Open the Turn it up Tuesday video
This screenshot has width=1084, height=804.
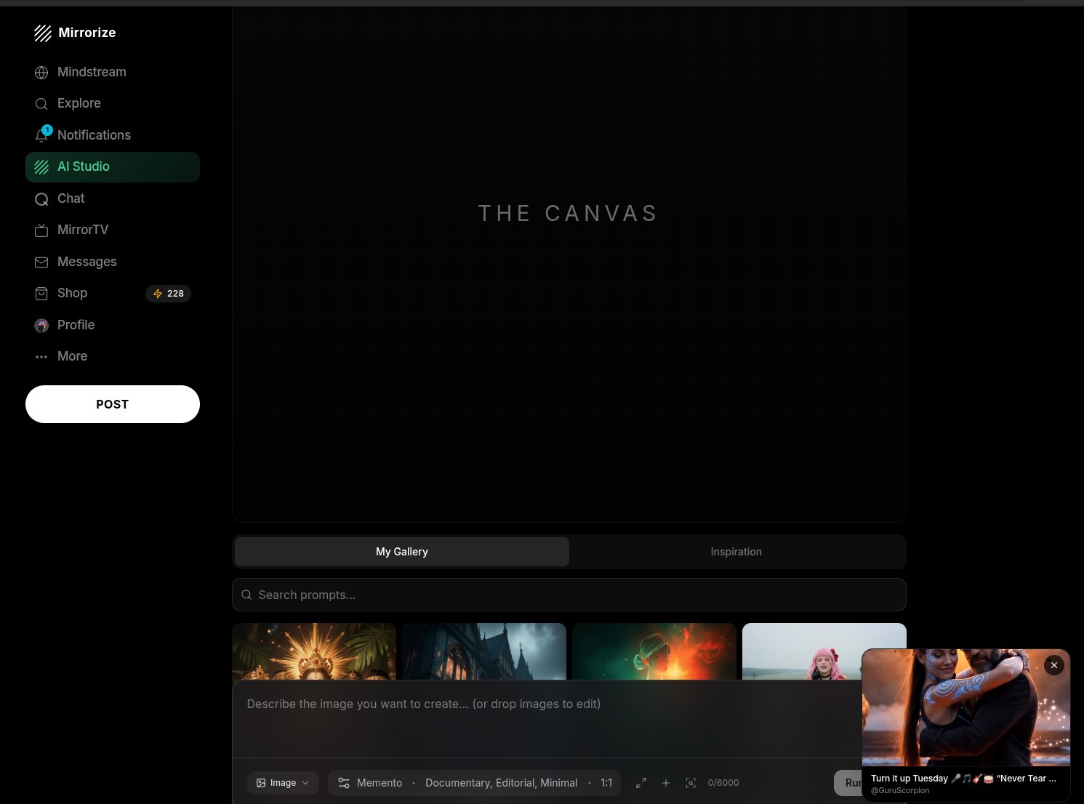966,708
